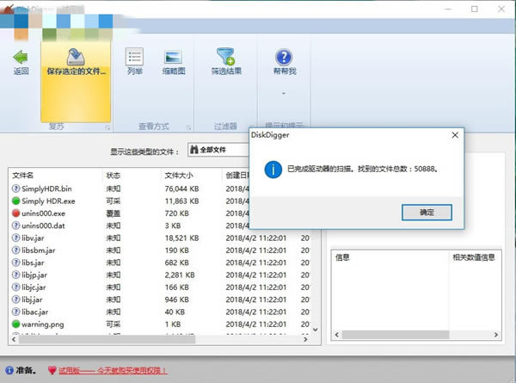The image size is (516, 383).
Task: Click info panel scroll right arrow
Action: [x=496, y=335]
